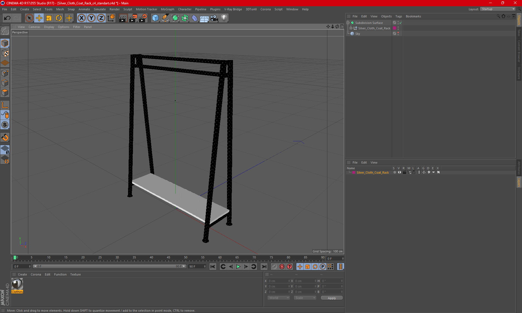
Task: Click the Undo arrow icon
Action: (x=7, y=18)
